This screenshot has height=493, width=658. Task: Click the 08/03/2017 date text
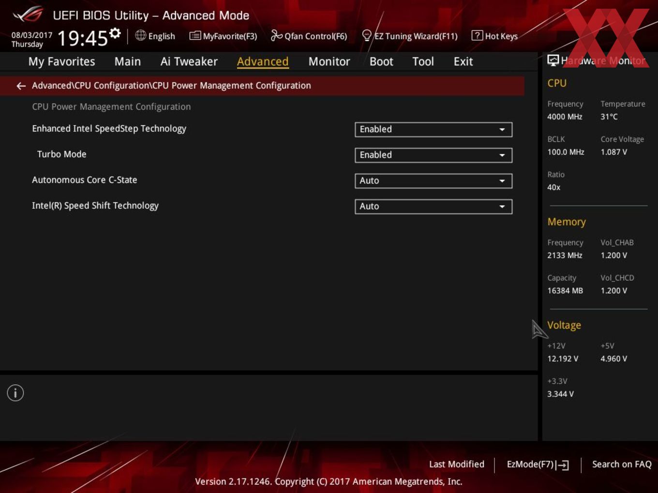[32, 35]
